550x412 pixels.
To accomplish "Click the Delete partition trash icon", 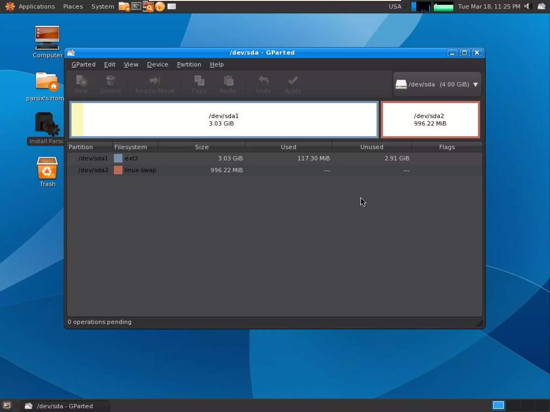I will (x=110, y=84).
